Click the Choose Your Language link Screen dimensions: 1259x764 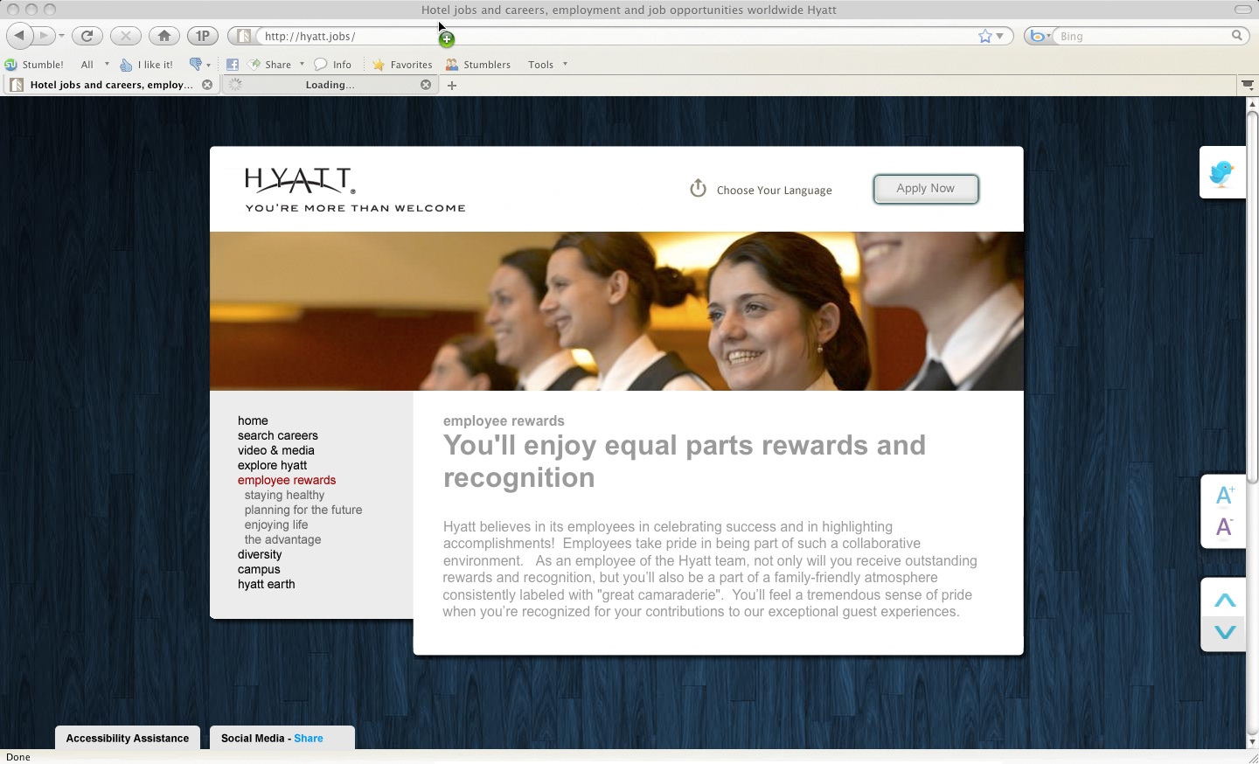[775, 190]
